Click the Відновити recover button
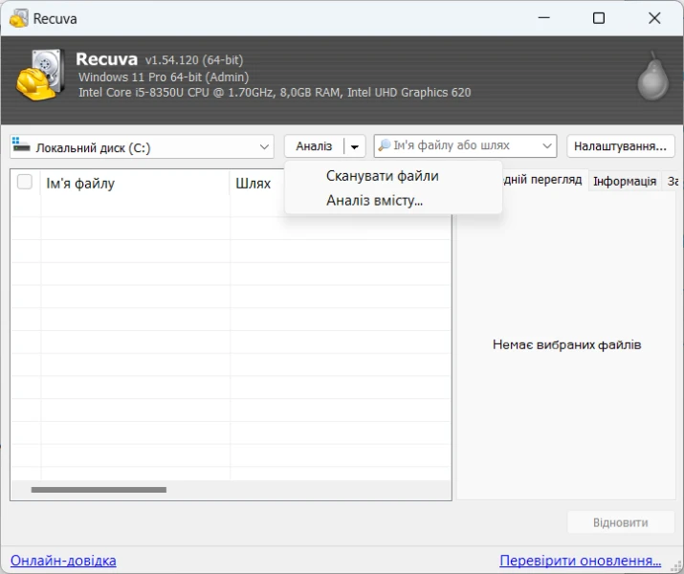The height and width of the screenshot is (574, 684). click(x=620, y=522)
